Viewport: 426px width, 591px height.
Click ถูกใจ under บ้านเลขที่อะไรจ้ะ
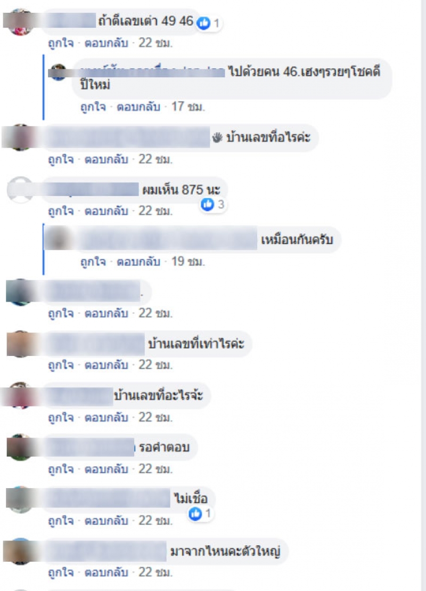click(61, 418)
